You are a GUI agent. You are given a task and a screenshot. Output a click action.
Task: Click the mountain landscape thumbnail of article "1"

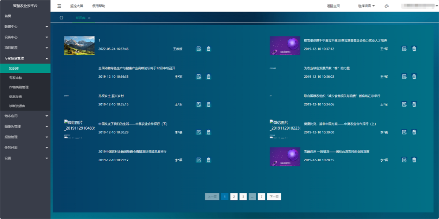click(x=79, y=45)
